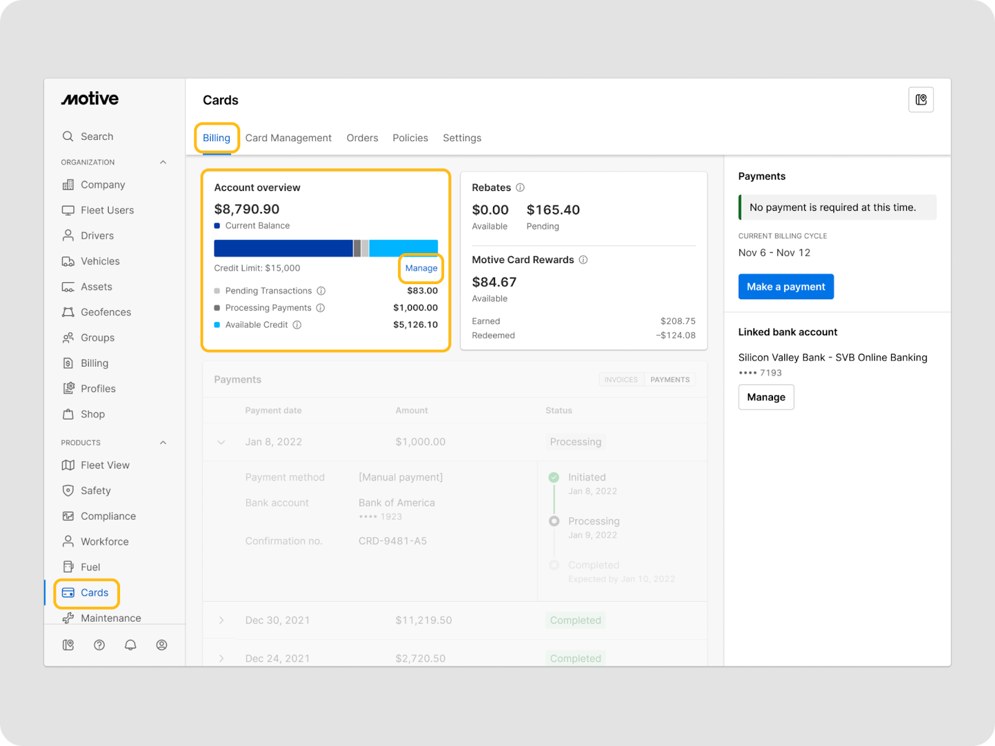Click the map icon in top right corner
995x746 pixels.
point(921,100)
